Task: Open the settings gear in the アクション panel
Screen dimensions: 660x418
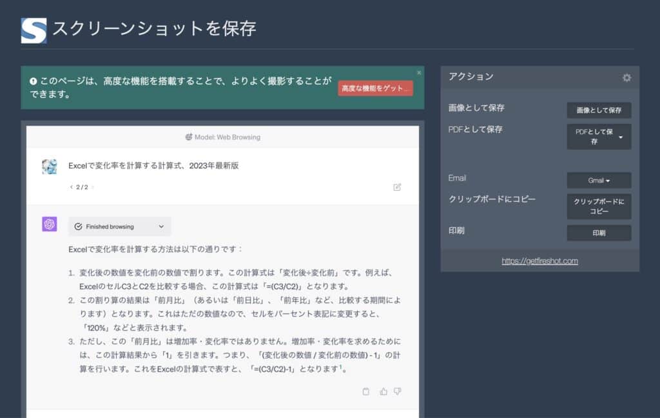Action: 626,77
